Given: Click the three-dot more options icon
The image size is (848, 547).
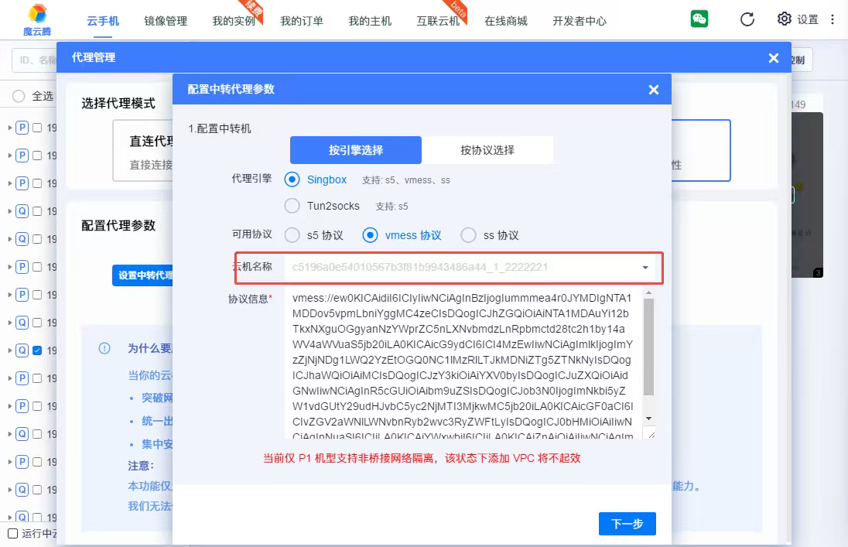Looking at the screenshot, I should [x=833, y=19].
